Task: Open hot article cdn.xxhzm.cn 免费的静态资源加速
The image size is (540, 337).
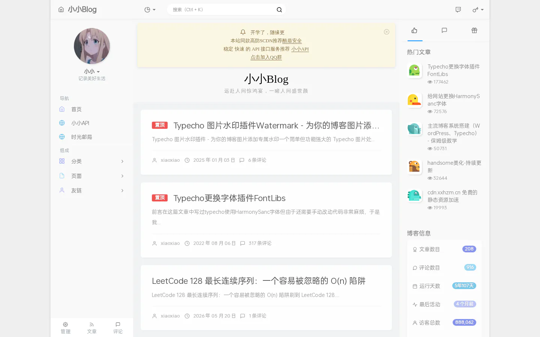Action: click(452, 196)
